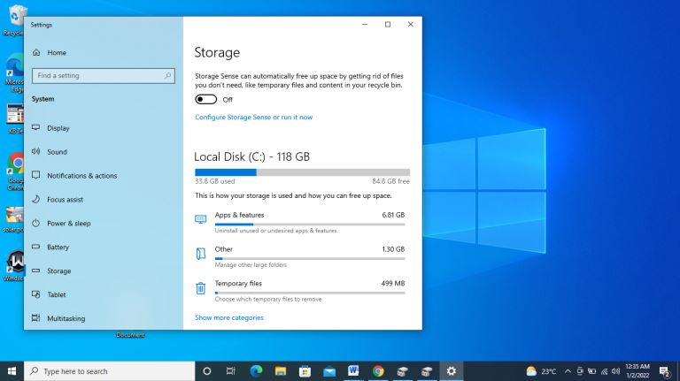Open the weather widget showing 23°C
680x381 pixels.
[541, 371]
